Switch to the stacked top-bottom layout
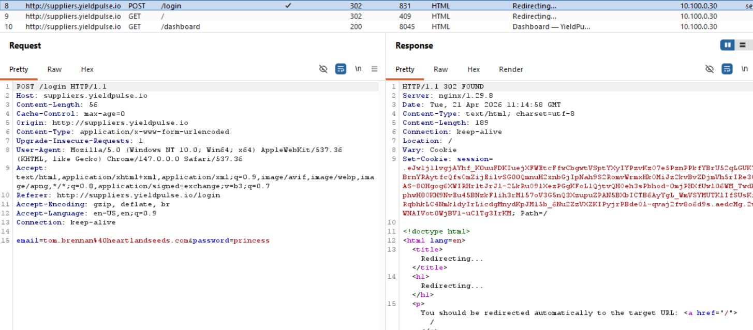753x330 pixels. [743, 45]
